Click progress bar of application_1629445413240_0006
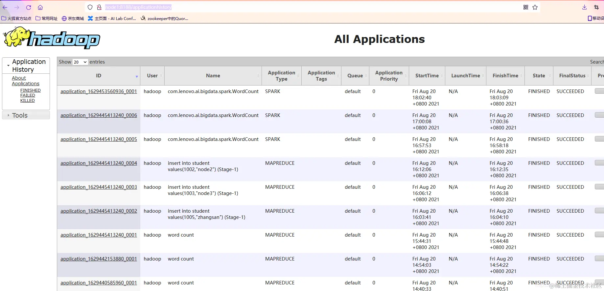This screenshot has height=291, width=604. pos(599,115)
